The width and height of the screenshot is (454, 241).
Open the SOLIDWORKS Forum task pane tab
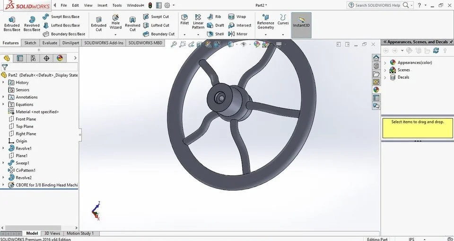(376, 106)
